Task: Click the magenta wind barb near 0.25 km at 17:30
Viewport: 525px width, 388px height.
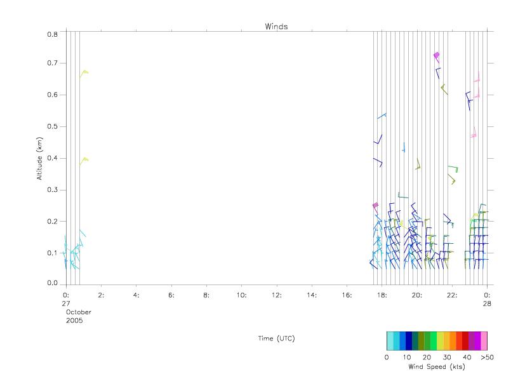Action: [376, 208]
